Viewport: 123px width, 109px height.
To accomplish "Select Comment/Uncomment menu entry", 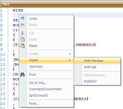I will tap(46, 89).
